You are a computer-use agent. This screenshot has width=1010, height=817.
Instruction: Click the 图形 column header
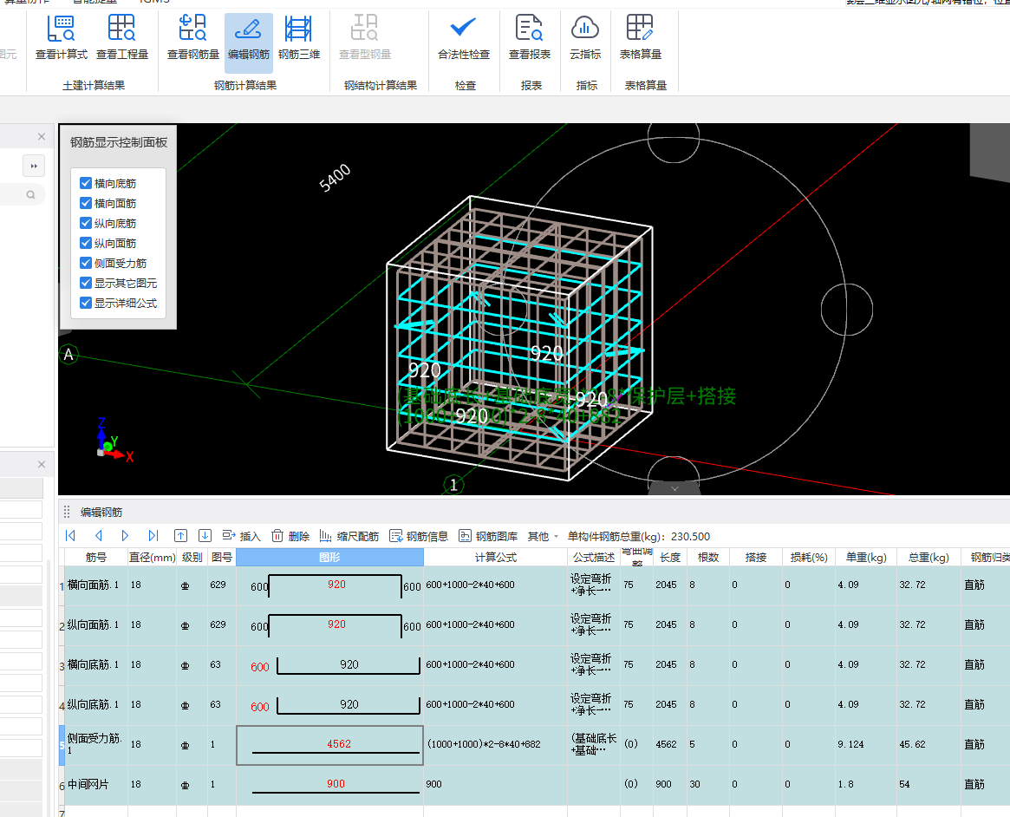329,558
